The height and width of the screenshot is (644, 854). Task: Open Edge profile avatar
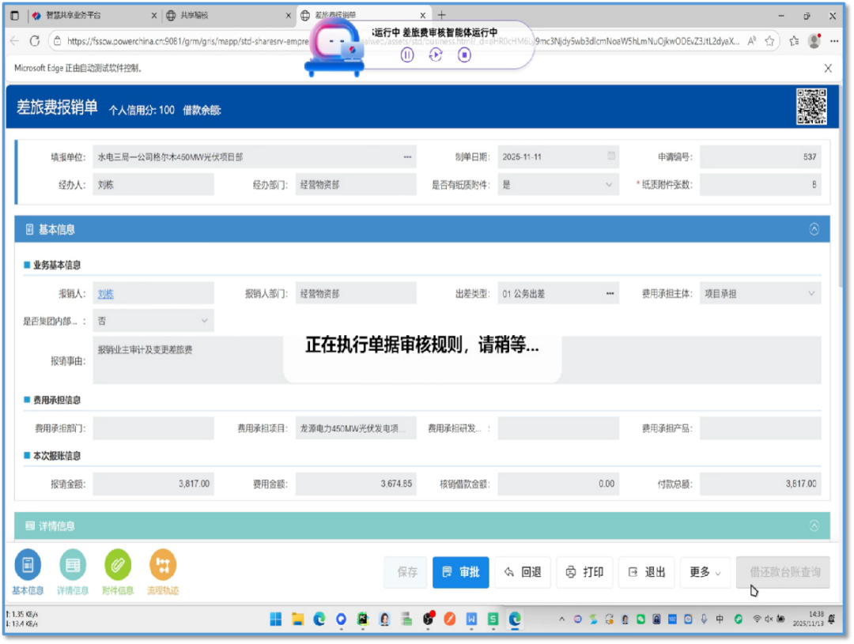[814, 41]
